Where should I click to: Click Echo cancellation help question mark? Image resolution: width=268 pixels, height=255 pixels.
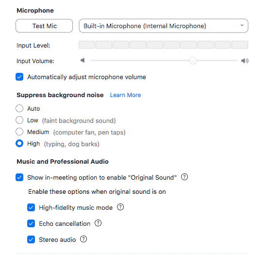click(98, 223)
